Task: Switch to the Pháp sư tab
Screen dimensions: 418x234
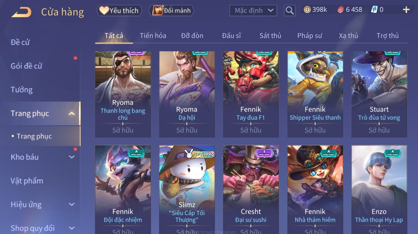Action: point(309,36)
